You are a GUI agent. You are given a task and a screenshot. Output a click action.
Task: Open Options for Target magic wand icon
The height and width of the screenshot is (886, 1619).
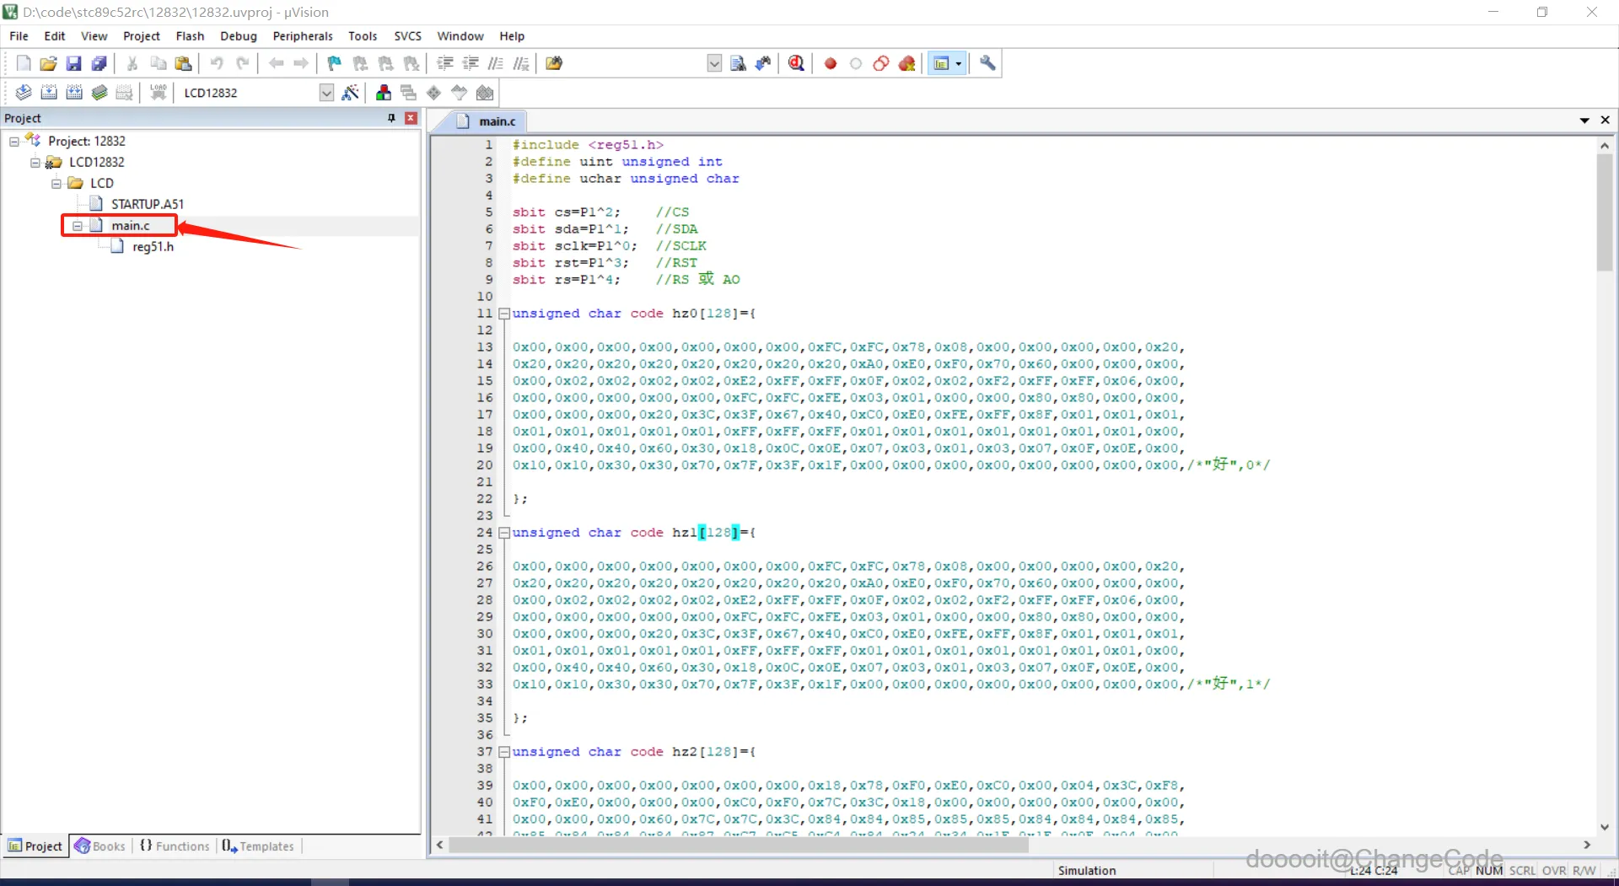point(351,93)
